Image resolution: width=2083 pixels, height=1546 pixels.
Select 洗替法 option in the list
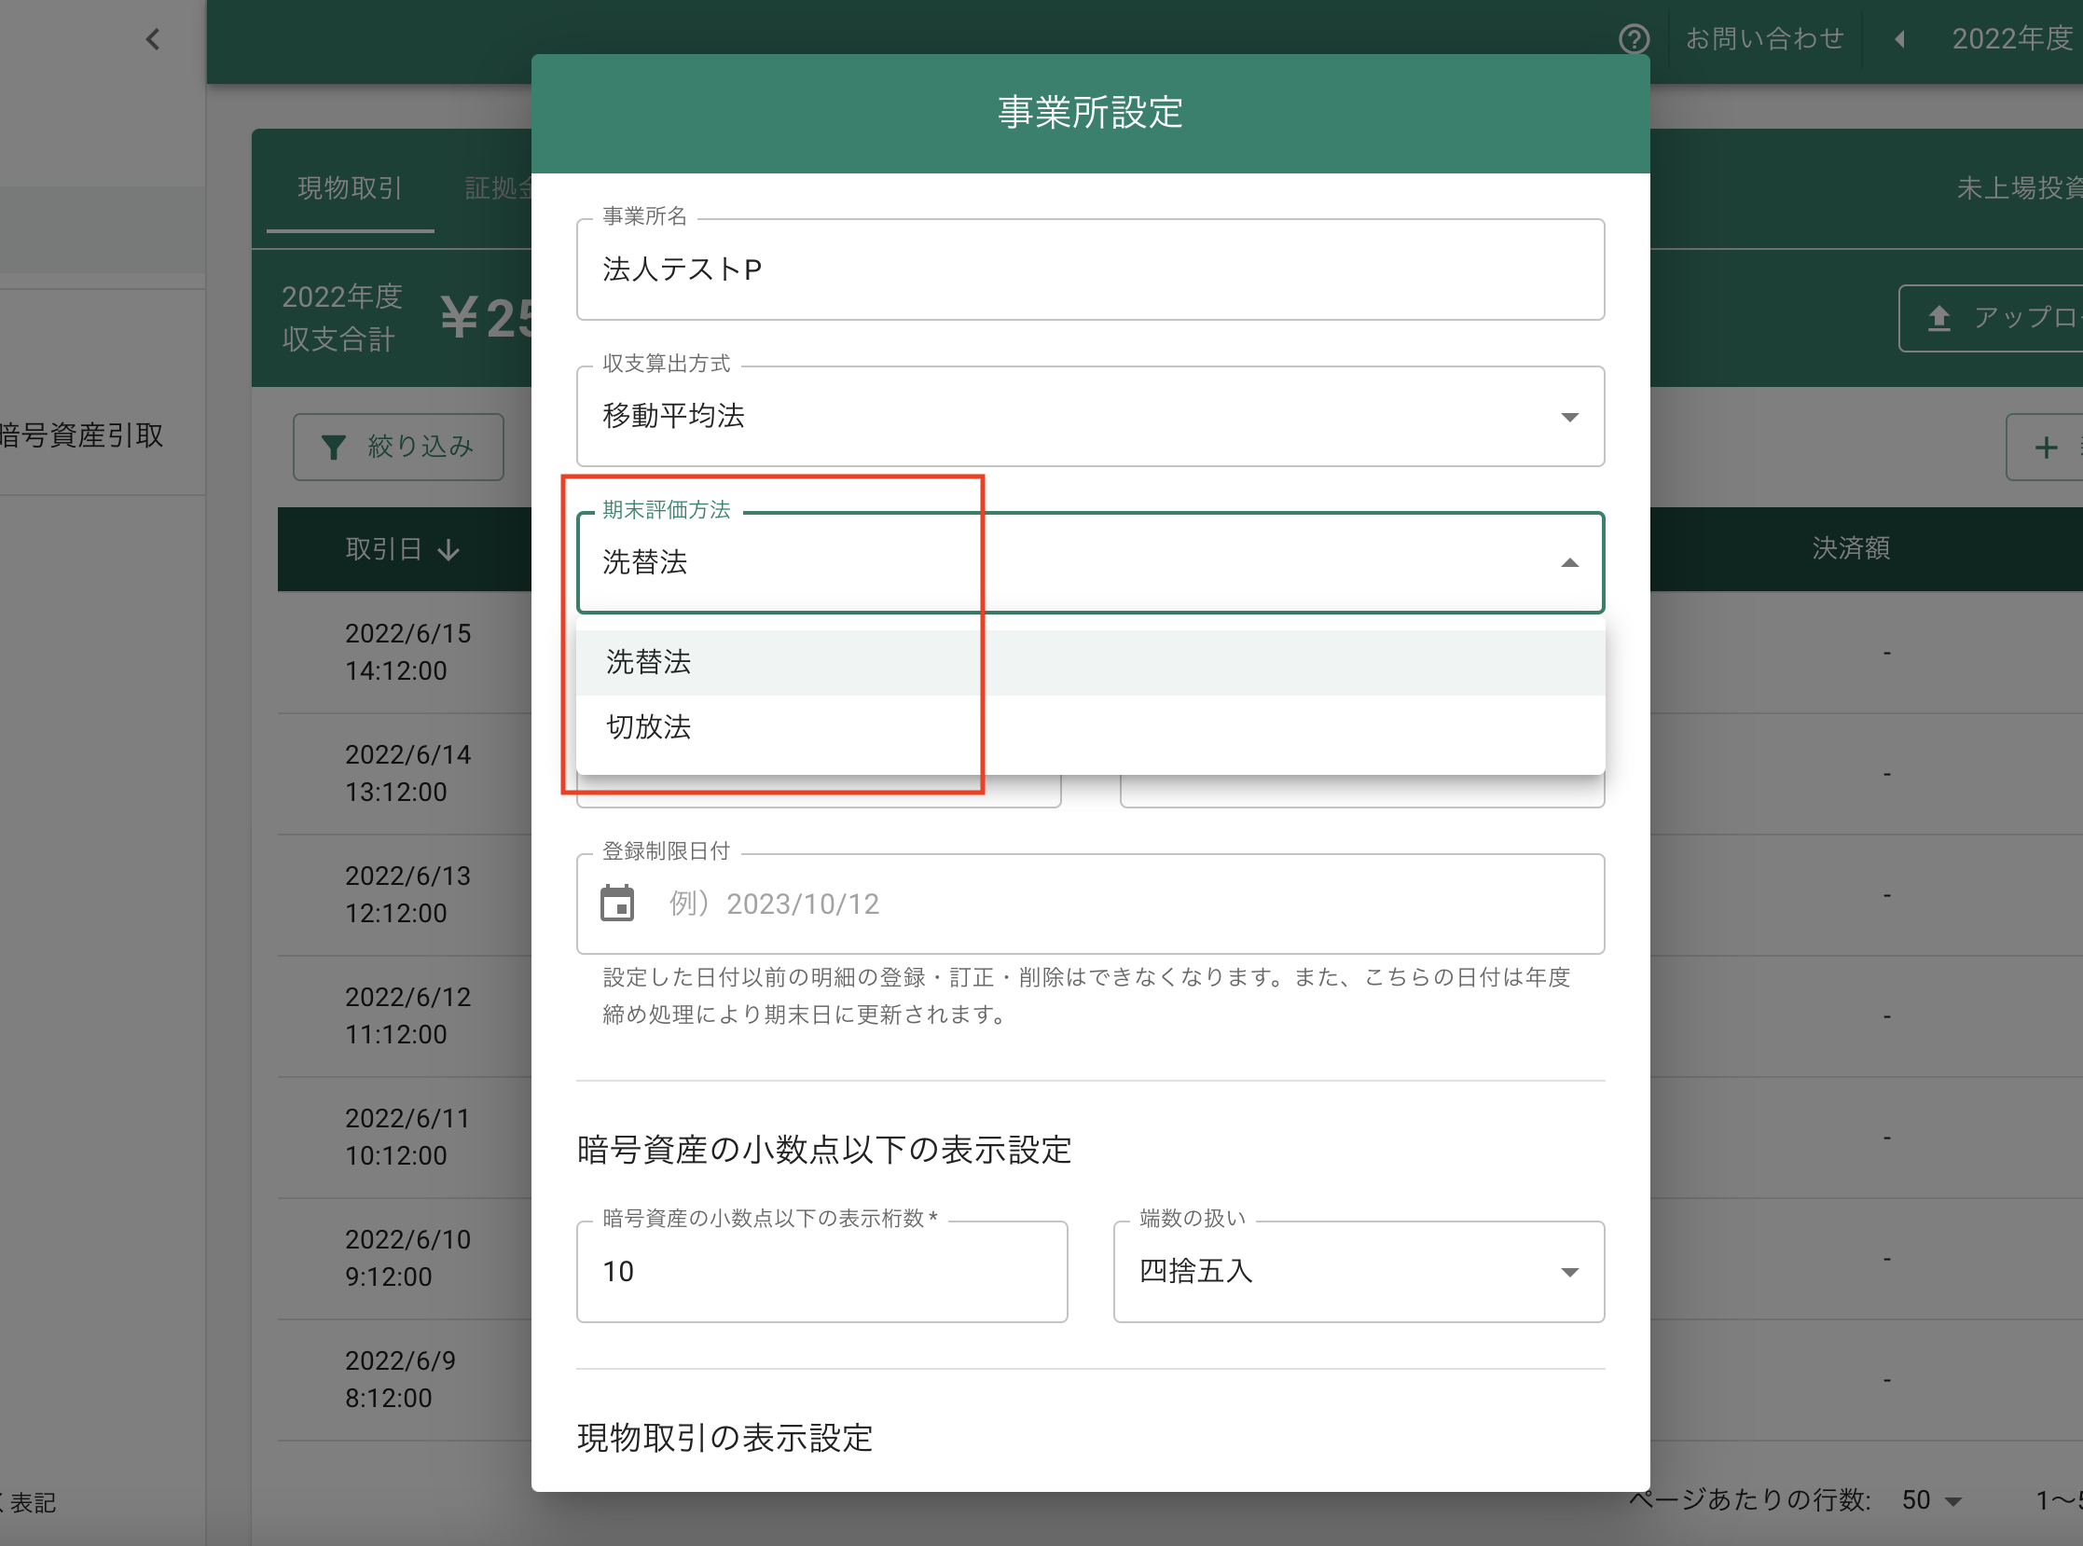(x=1090, y=663)
